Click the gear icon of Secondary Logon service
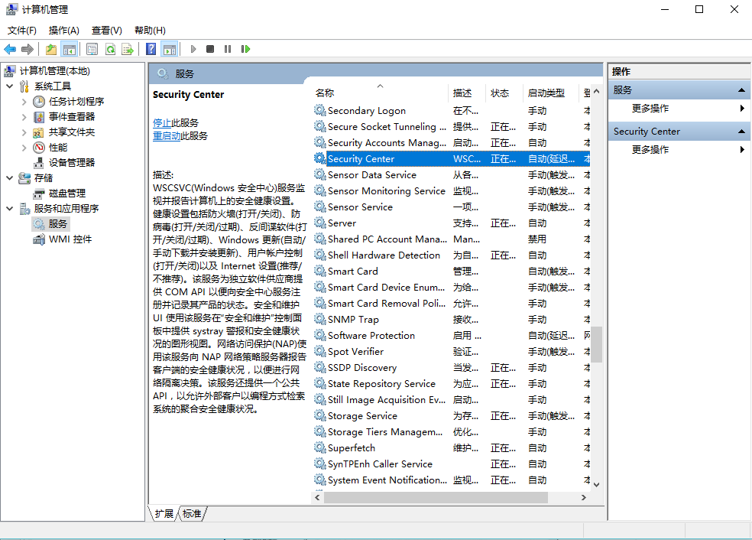752x540 pixels. pyautogui.click(x=320, y=110)
